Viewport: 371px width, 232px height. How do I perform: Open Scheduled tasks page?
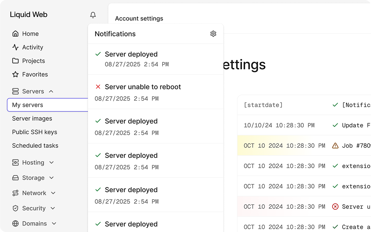click(35, 145)
